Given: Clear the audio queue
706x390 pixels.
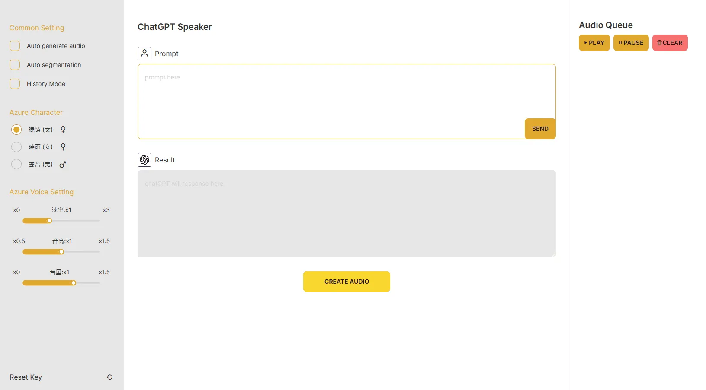Looking at the screenshot, I should [670, 43].
